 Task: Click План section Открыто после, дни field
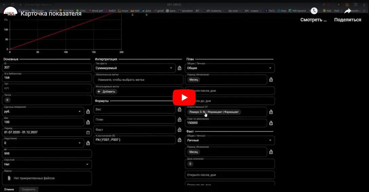(230, 91)
